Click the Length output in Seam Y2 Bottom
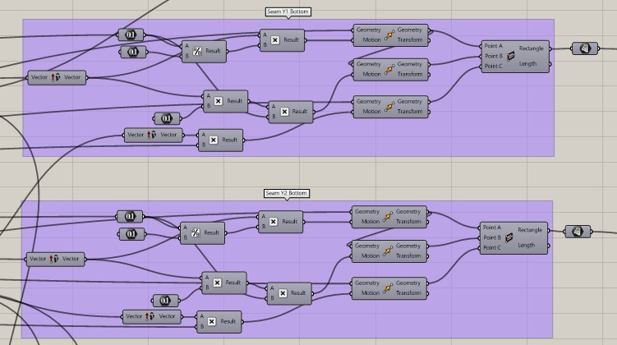The image size is (617, 345). [x=528, y=246]
